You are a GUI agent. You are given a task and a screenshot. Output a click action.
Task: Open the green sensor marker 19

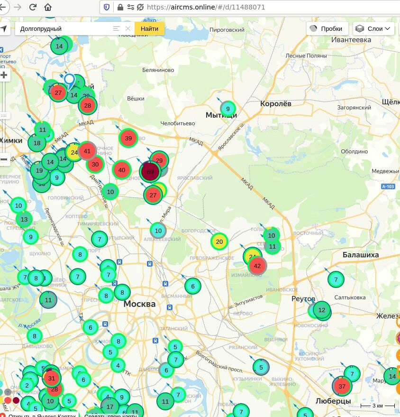pos(39,171)
